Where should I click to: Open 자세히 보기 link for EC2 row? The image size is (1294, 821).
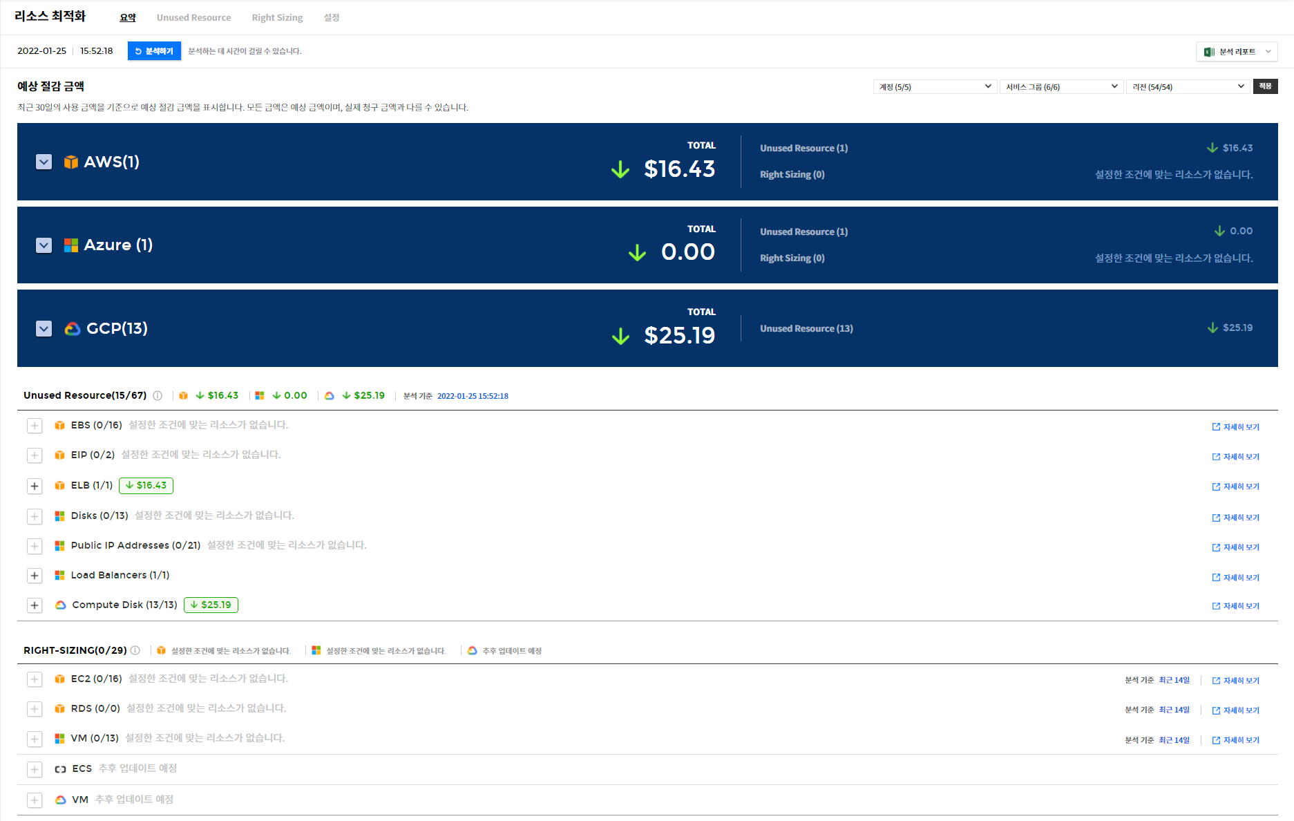1236,681
